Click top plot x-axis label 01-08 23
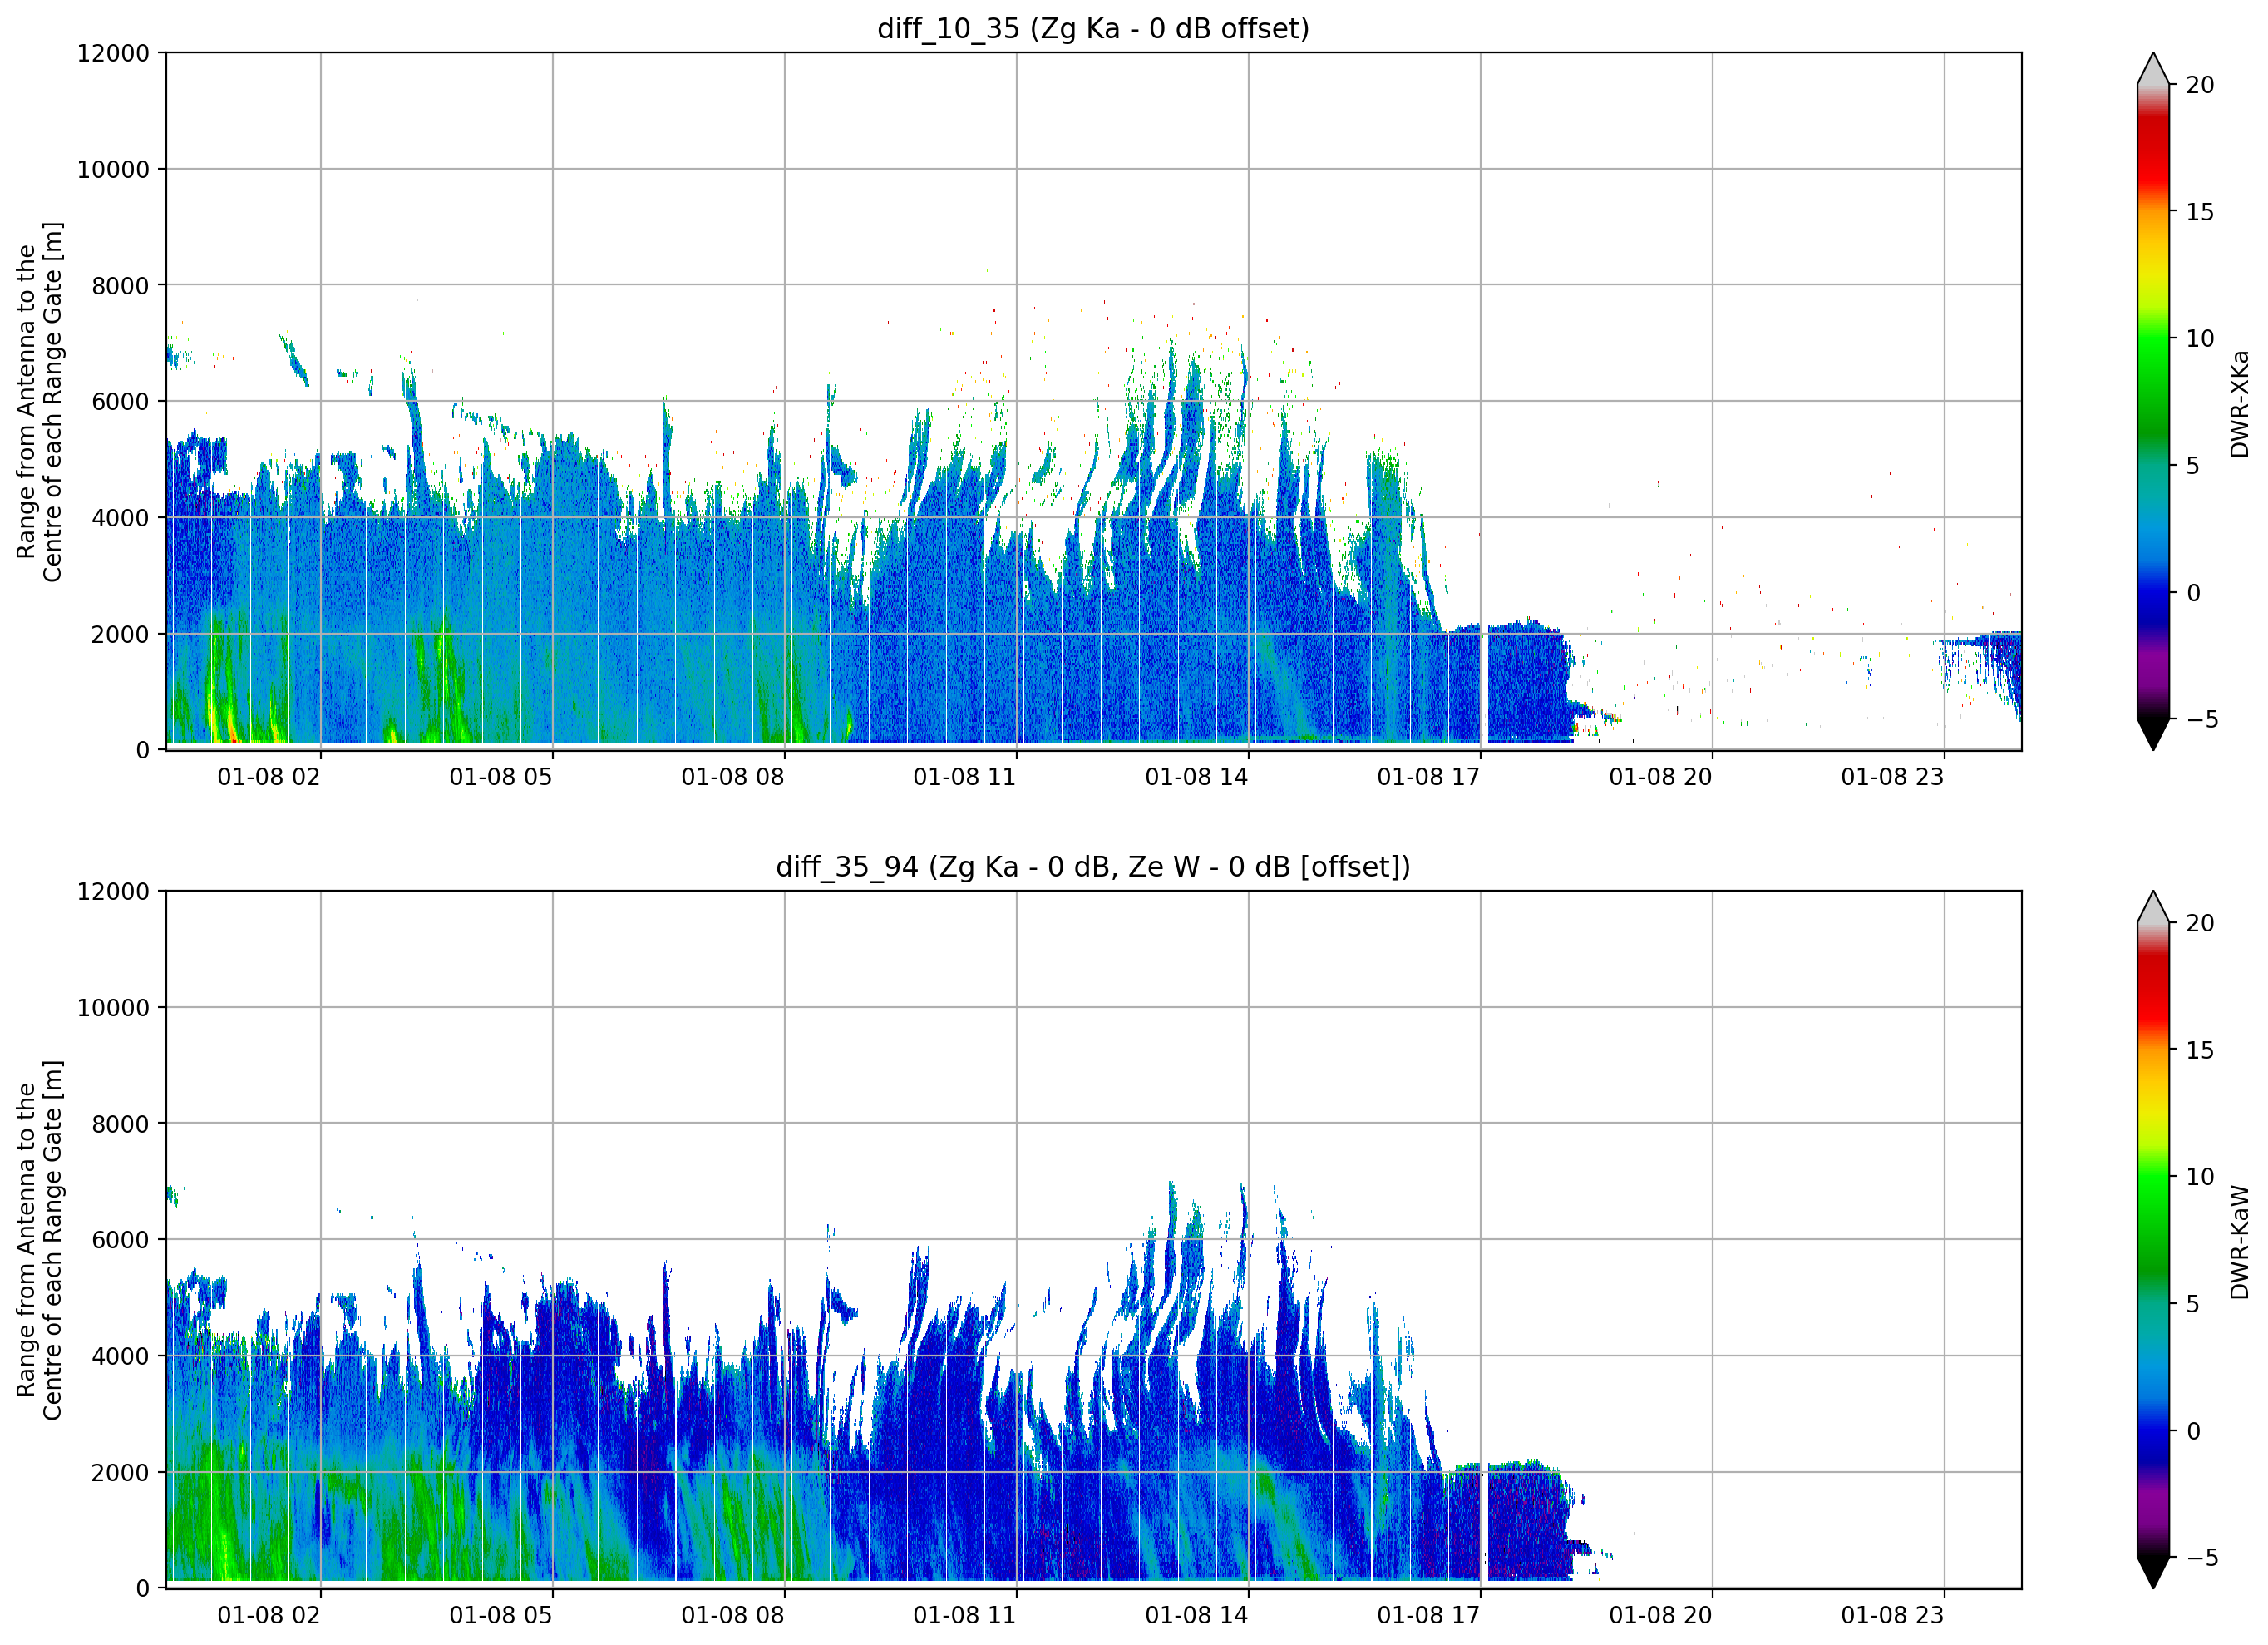2268x1645 pixels. pos(1893,778)
